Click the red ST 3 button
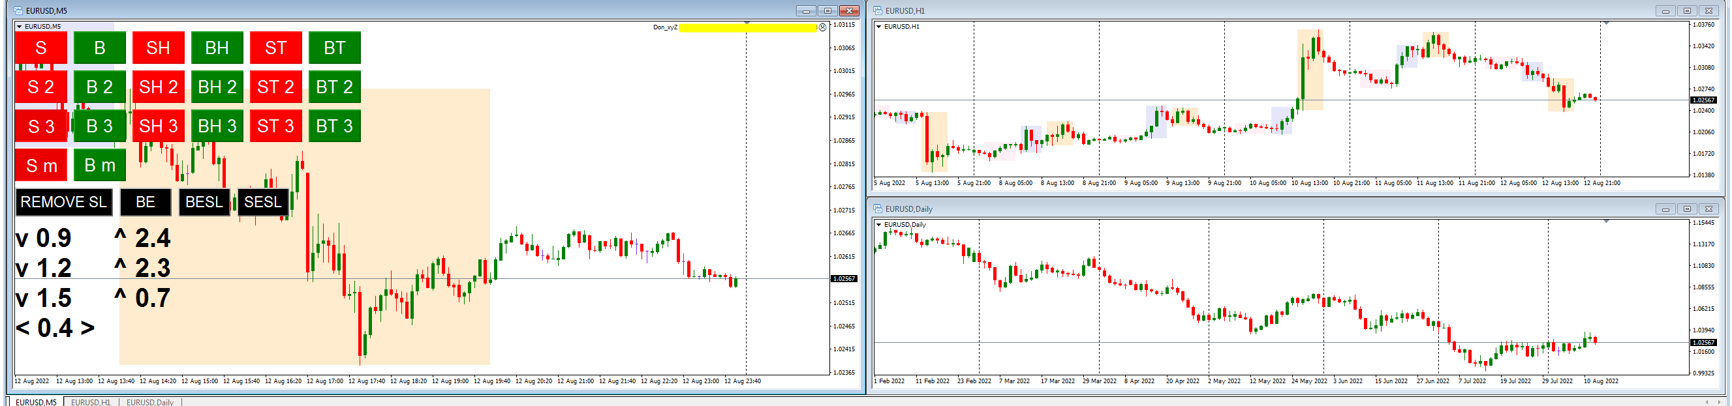1732x406 pixels. [275, 126]
